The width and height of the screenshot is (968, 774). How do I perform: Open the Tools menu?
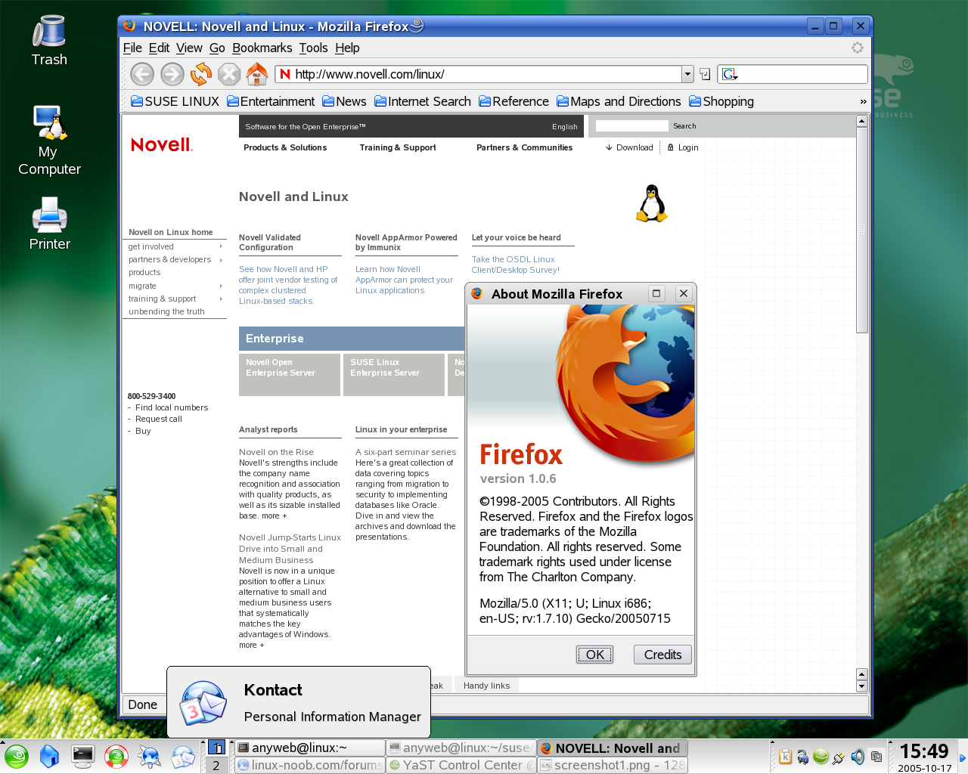point(313,48)
